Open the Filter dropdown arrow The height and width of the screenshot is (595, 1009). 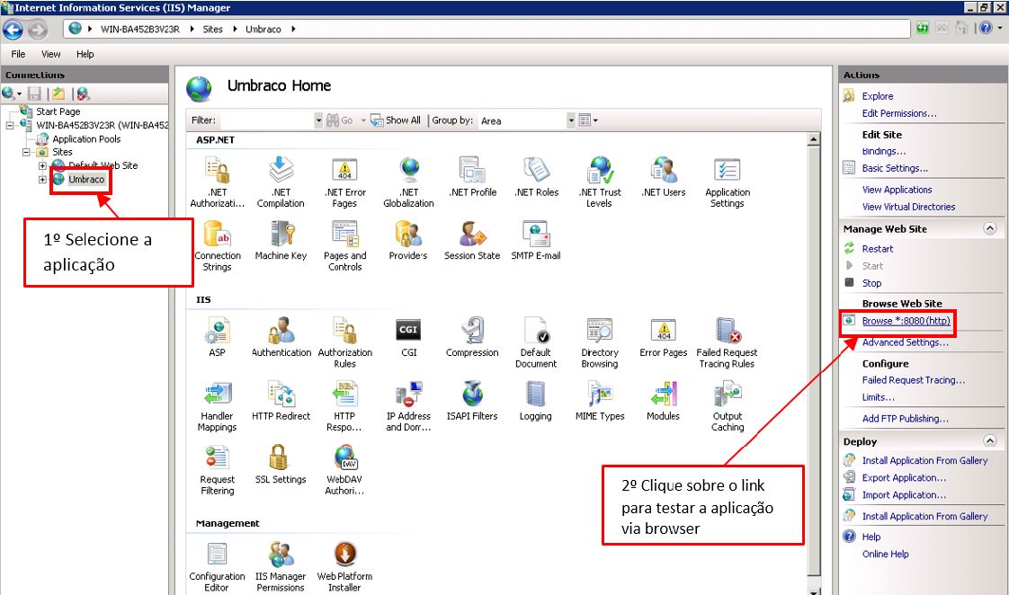coord(317,120)
